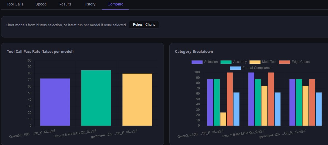Click the yellow Multi-Tool legend swatch
Image resolution: width=328 pixels, height=145 pixels.
(255, 62)
